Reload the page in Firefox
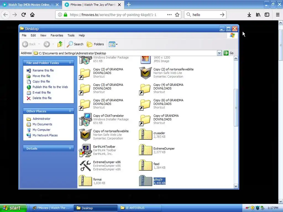This screenshot has width=283, height=212. (23, 15)
